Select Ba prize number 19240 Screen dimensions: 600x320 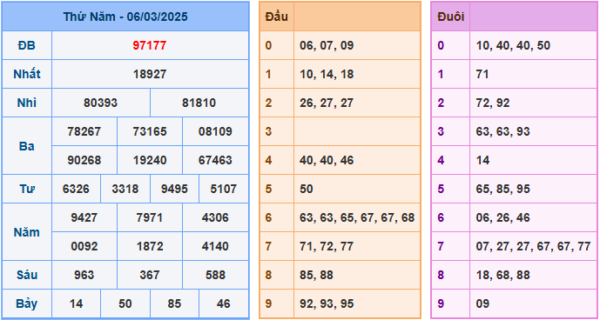[150, 160]
